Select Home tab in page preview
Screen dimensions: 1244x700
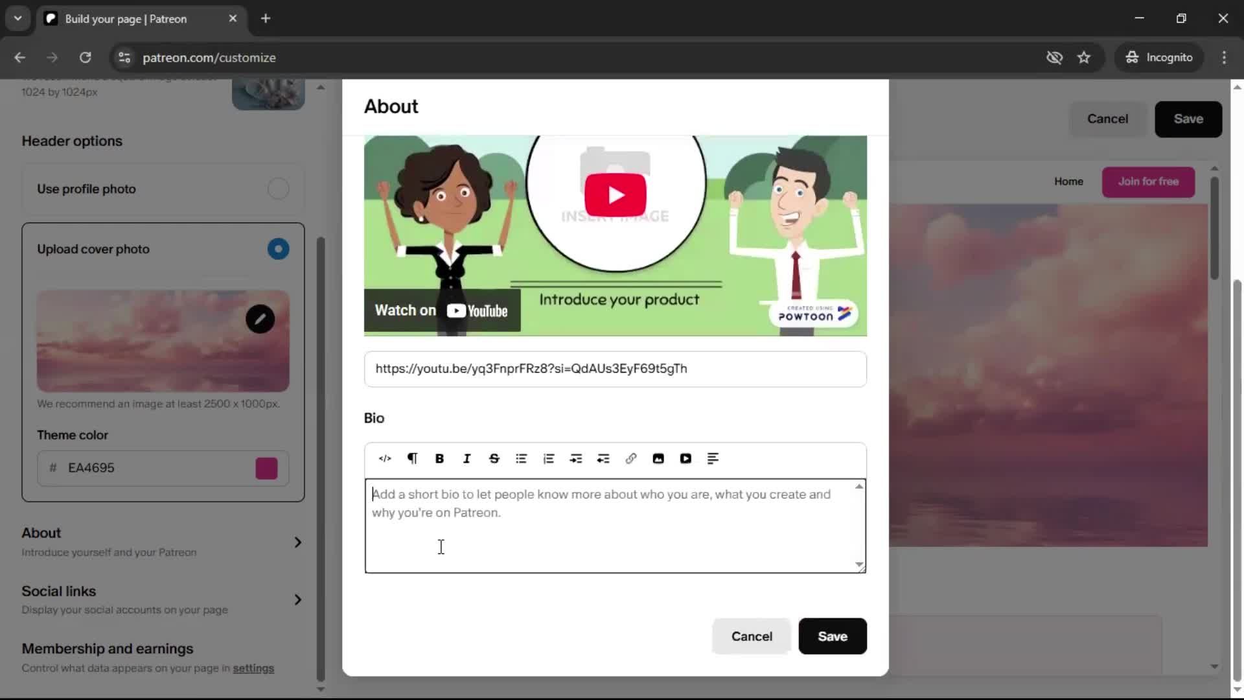click(1068, 181)
